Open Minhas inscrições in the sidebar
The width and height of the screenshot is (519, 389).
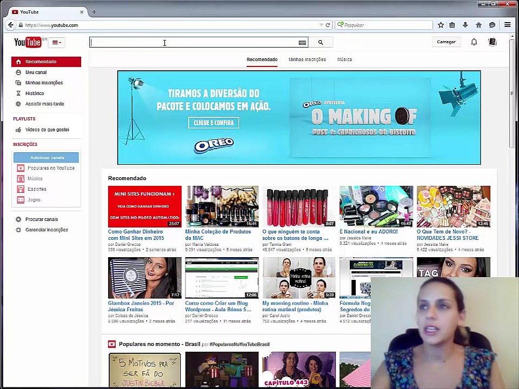pyautogui.click(x=44, y=83)
